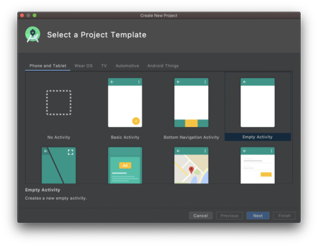The width and height of the screenshot is (318, 246).
Task: Open the Automotive tab
Action: [127, 65]
